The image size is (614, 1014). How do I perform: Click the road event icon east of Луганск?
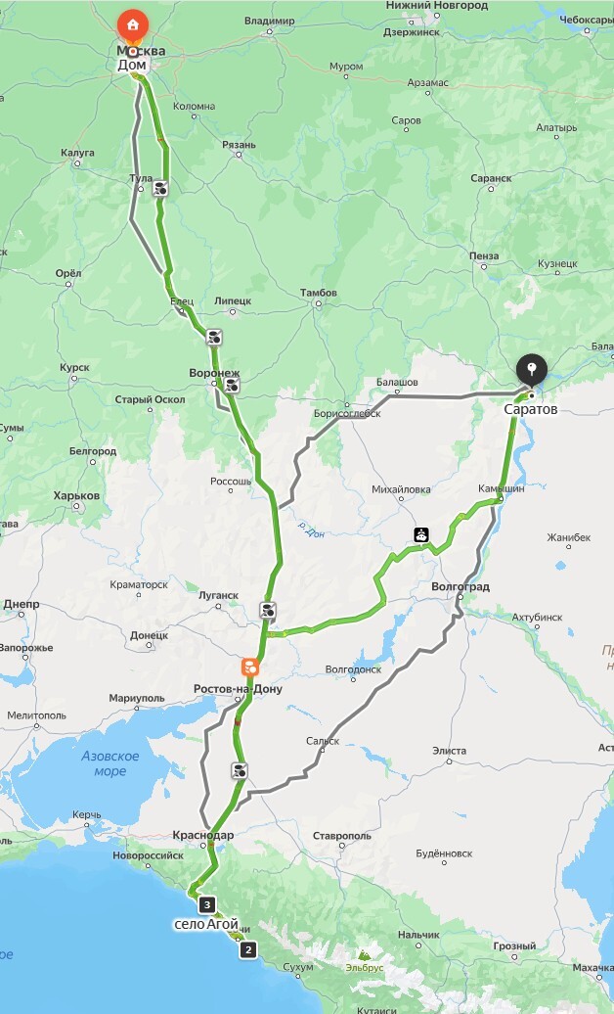[x=268, y=610]
